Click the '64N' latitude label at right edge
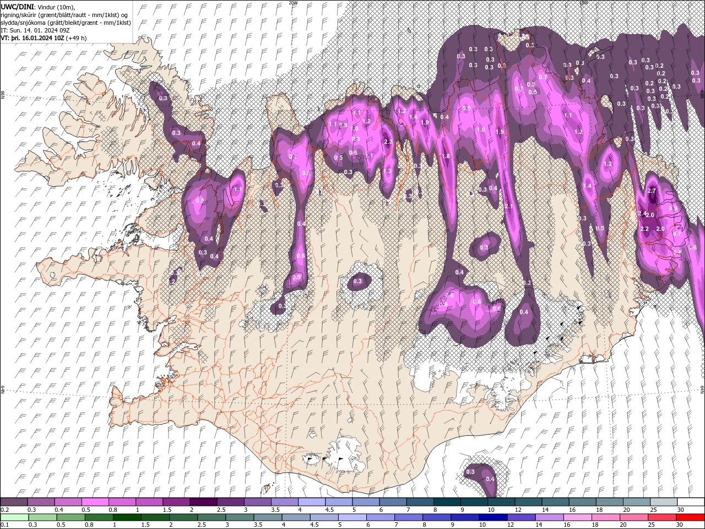The image size is (705, 529). point(702,390)
